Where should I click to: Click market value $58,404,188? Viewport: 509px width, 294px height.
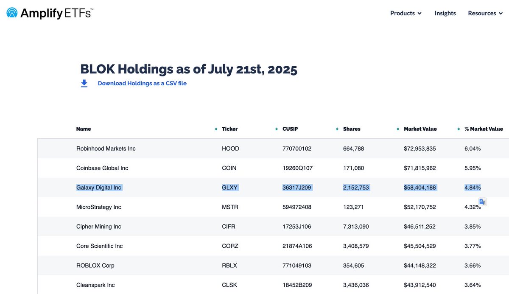tap(420, 188)
